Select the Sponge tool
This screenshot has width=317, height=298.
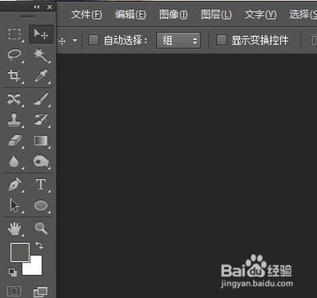(41, 162)
